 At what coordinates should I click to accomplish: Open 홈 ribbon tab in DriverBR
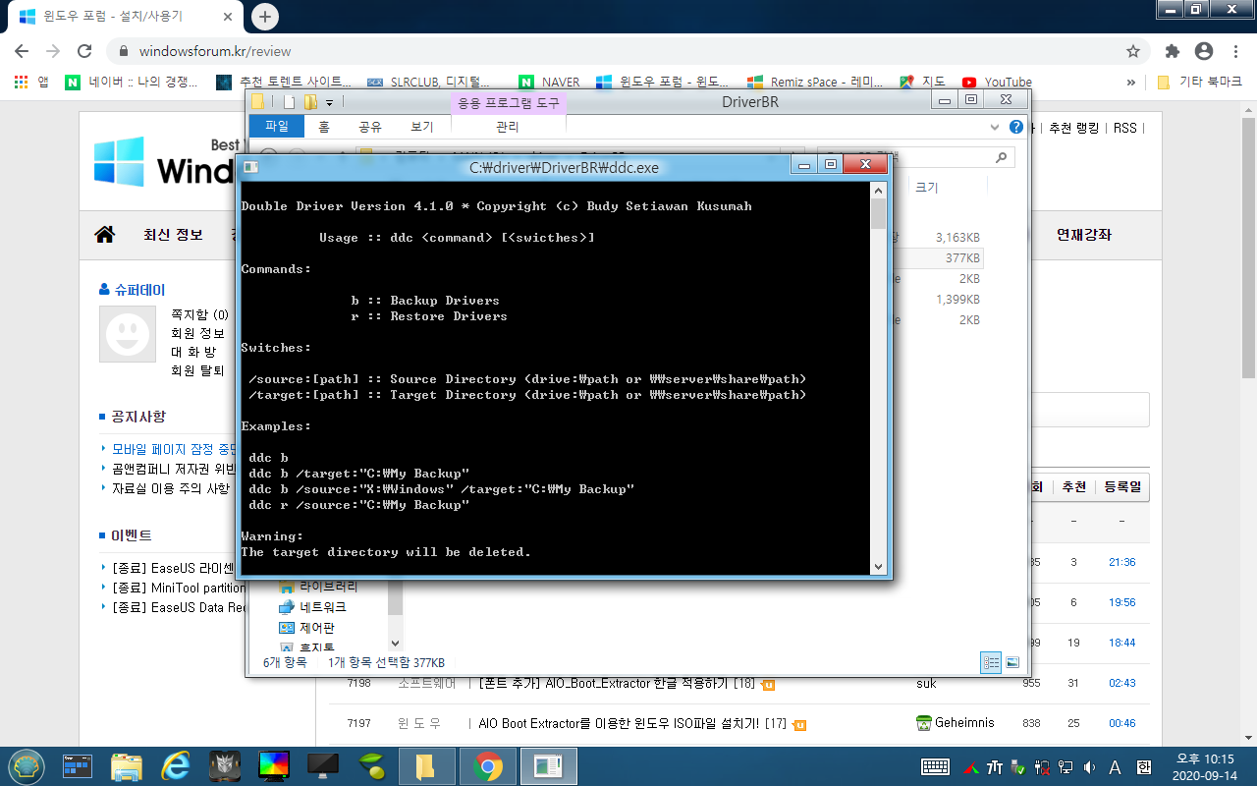[324, 126]
